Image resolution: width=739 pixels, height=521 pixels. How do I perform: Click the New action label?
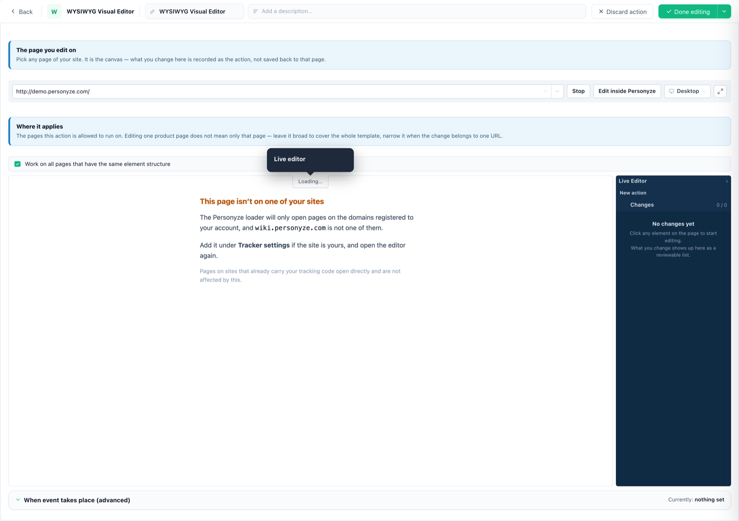pyautogui.click(x=633, y=193)
